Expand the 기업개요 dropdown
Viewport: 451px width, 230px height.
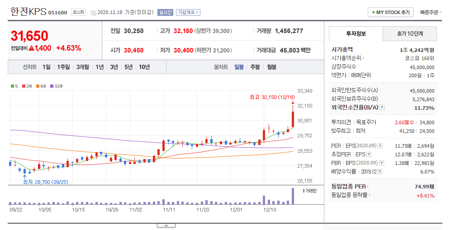coord(188,12)
